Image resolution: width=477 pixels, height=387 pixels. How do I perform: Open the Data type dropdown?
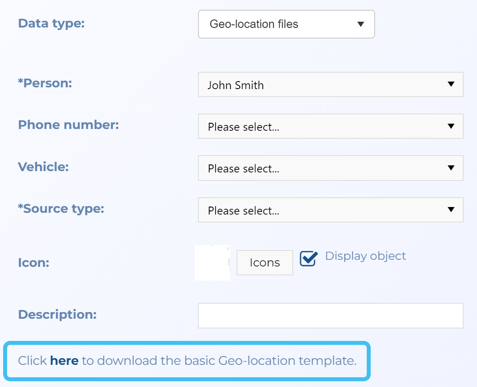click(x=286, y=24)
